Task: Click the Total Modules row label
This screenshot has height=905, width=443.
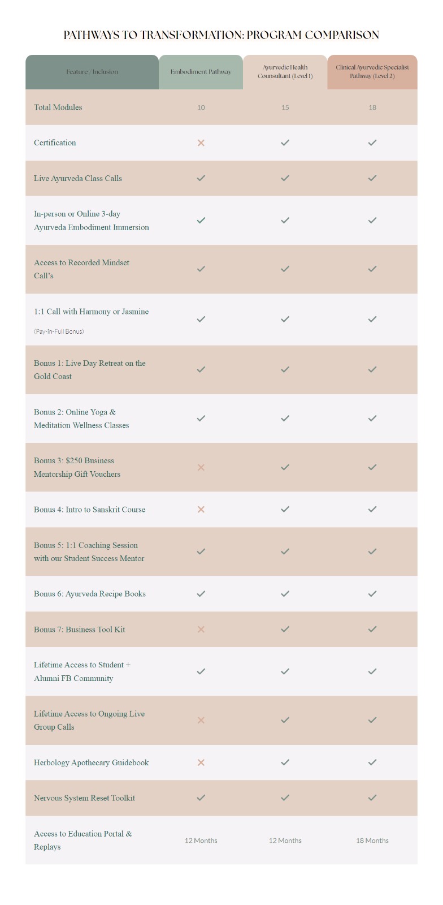Action: (58, 107)
